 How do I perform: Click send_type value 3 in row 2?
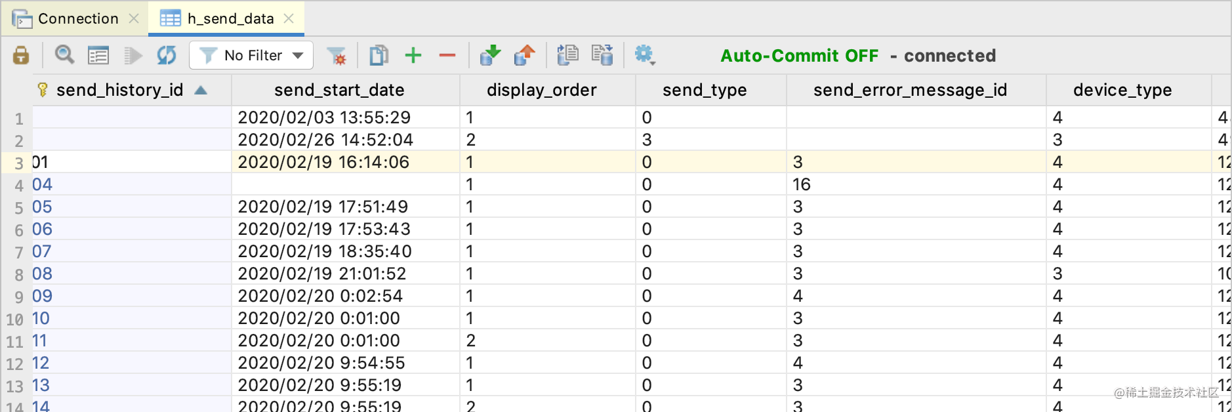(710, 140)
